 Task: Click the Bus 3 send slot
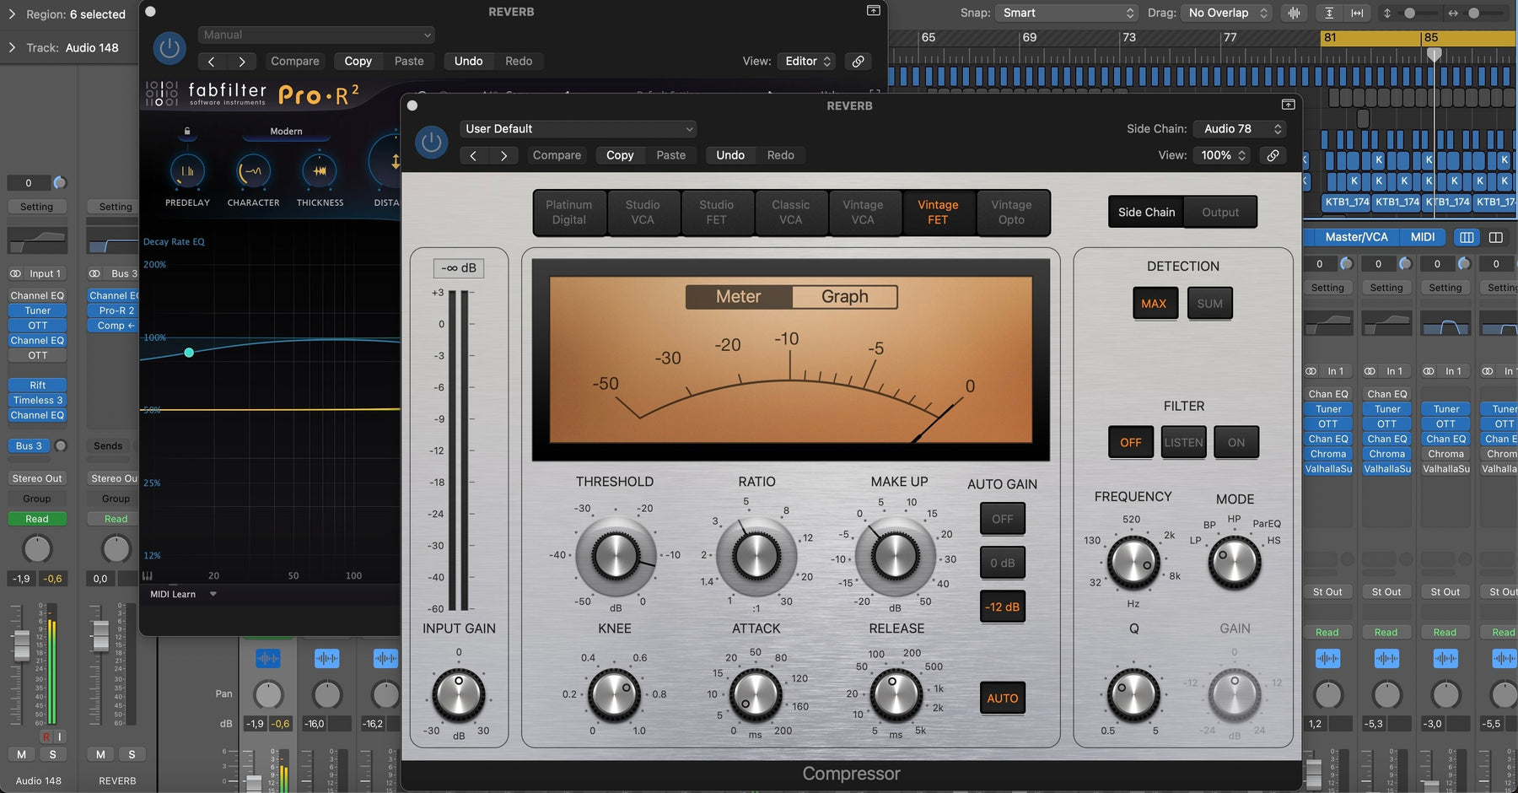30,446
